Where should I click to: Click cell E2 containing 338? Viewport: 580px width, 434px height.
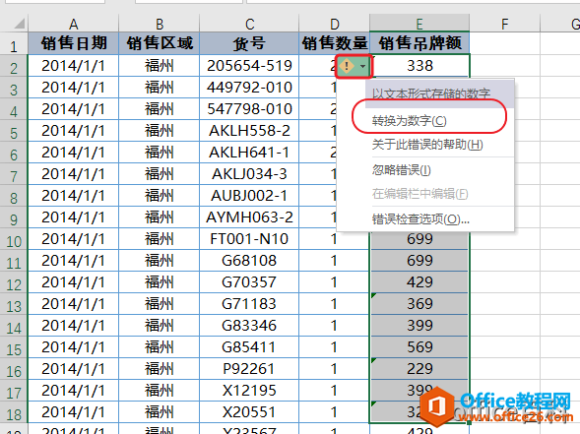click(x=419, y=66)
